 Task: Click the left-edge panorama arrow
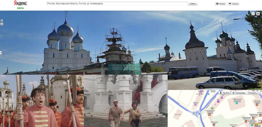(1, 53)
